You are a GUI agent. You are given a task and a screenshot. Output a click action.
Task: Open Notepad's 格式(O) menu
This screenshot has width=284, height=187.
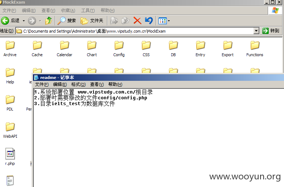tap(78, 84)
